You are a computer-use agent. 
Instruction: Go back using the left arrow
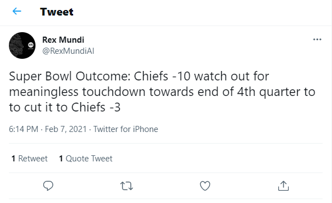[x=17, y=11]
